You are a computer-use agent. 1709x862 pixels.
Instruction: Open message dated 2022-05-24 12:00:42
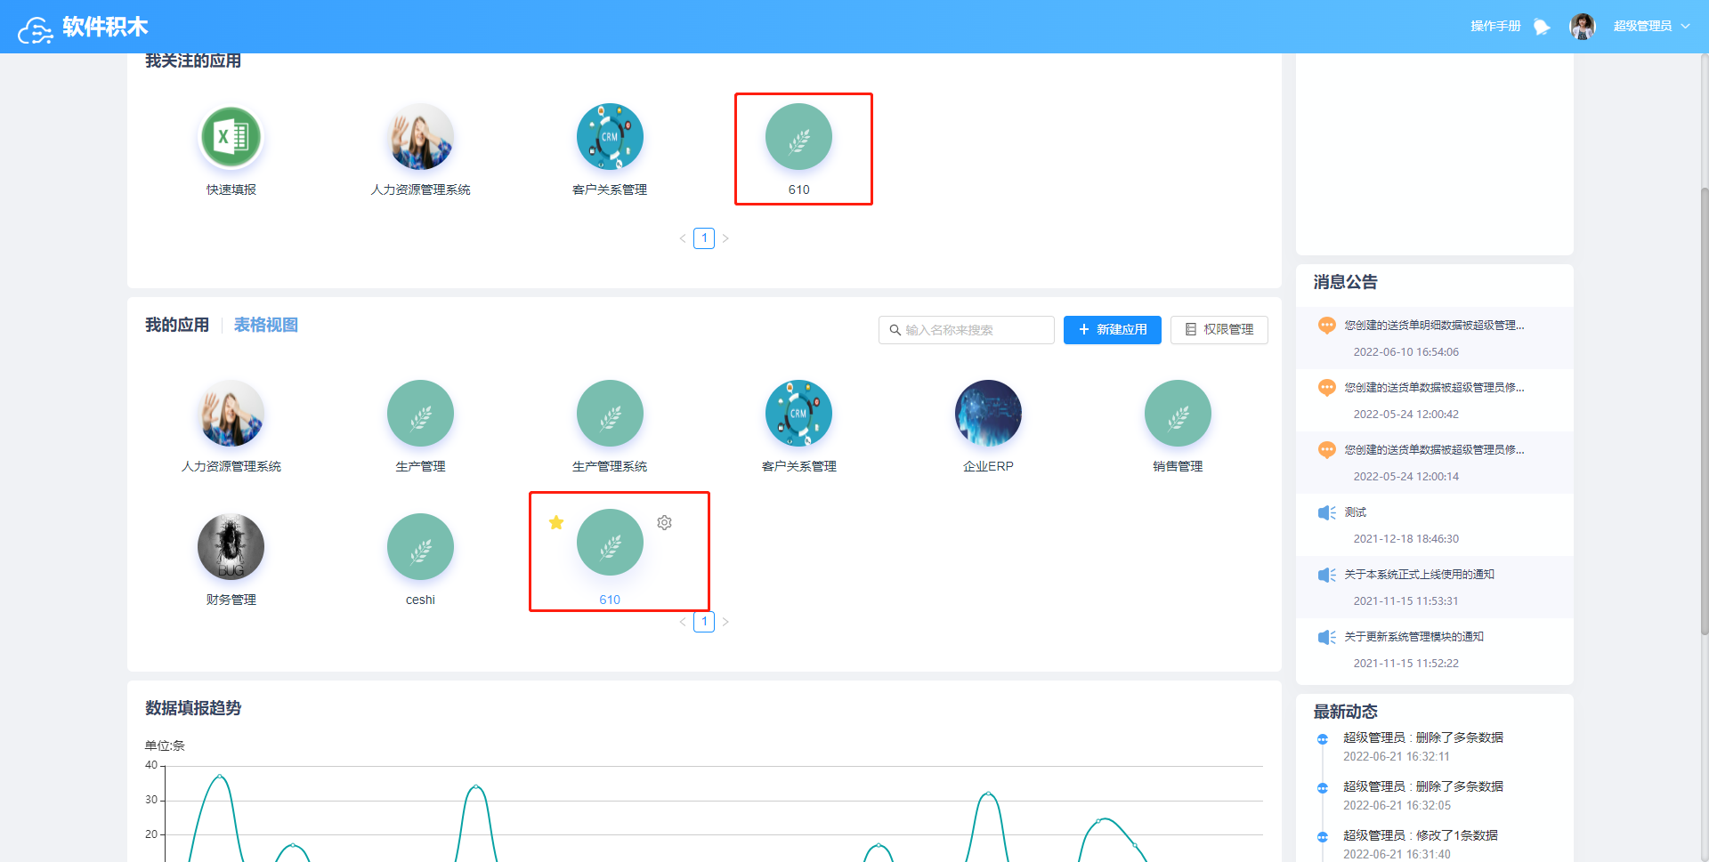pyautogui.click(x=1434, y=400)
